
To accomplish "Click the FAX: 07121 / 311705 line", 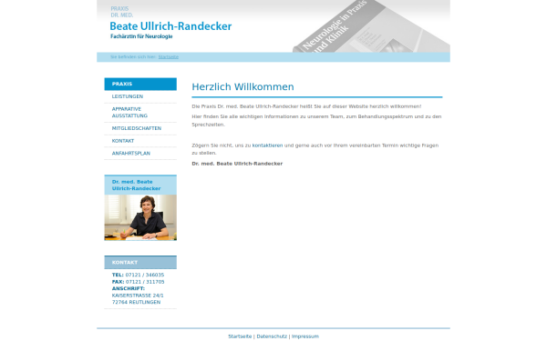I will 138,282.
